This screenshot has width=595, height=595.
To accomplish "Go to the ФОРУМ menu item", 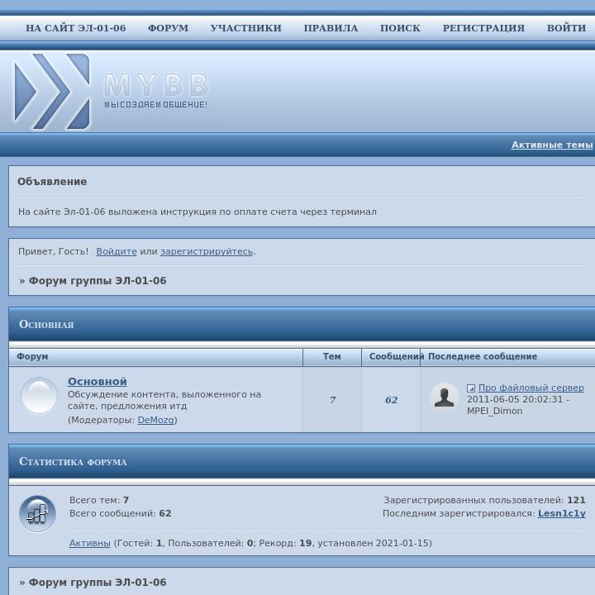I will coord(168,28).
